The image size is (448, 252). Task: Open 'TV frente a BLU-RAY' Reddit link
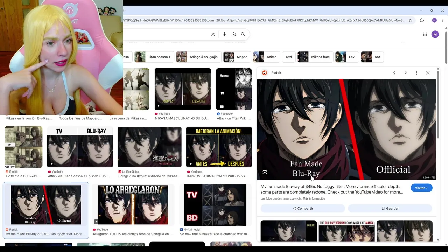23,176
